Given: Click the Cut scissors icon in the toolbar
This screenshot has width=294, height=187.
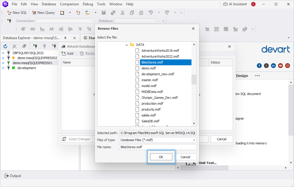Looking at the screenshot, I should [122, 13].
